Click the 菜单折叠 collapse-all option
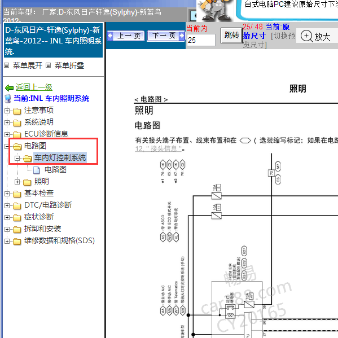The image size is (338, 338). point(69,65)
